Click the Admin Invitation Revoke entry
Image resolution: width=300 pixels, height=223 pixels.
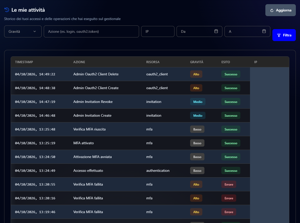click(x=93, y=102)
